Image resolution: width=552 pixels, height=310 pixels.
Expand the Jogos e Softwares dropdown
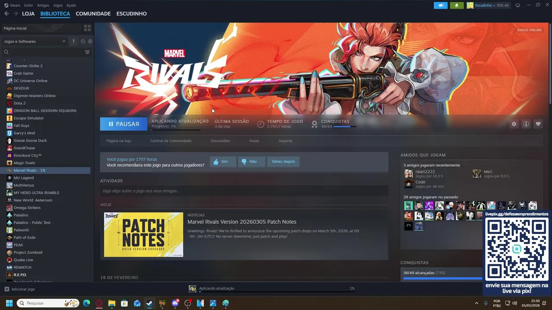pos(34,41)
